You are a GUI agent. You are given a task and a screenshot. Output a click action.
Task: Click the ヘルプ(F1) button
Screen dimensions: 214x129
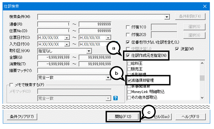point(190,117)
